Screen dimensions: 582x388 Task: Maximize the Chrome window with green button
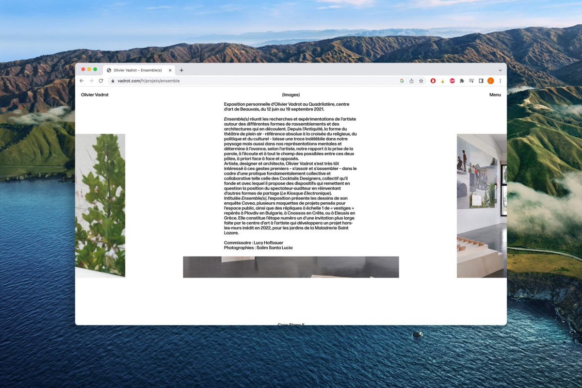(x=96, y=70)
